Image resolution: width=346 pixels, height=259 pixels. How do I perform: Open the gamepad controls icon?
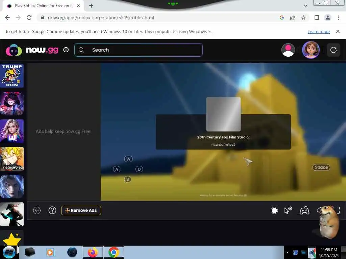(304, 210)
